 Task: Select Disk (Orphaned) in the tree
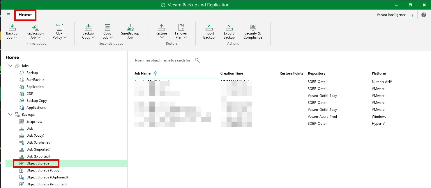[x=39, y=142]
